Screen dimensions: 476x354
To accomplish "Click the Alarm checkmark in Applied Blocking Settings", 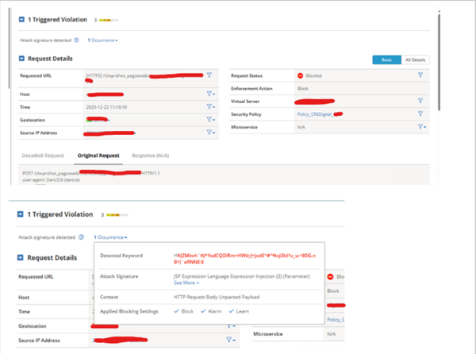I will tap(203, 311).
